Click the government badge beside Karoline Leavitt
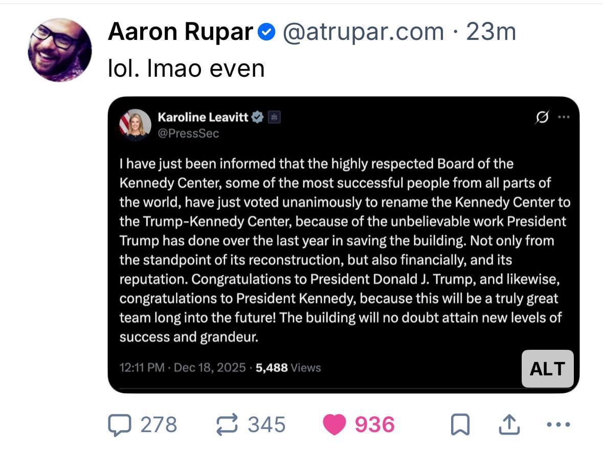603x449 pixels. pos(274,117)
